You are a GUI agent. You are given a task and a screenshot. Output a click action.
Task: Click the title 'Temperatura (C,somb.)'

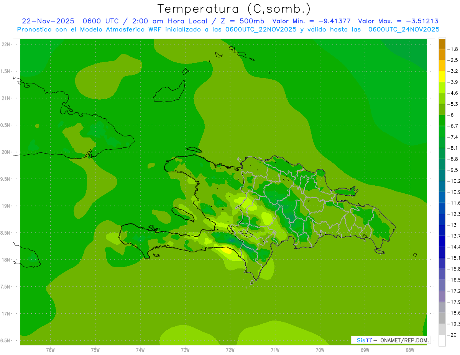[234, 8]
